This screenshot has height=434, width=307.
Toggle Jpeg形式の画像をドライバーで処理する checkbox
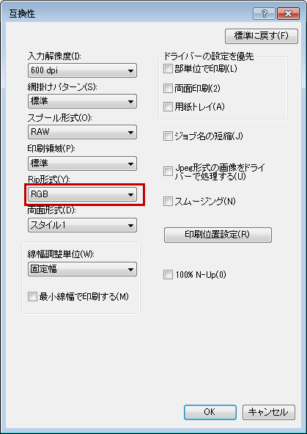(x=168, y=172)
